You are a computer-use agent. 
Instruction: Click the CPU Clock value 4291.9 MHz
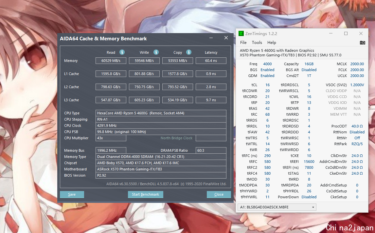point(161,126)
